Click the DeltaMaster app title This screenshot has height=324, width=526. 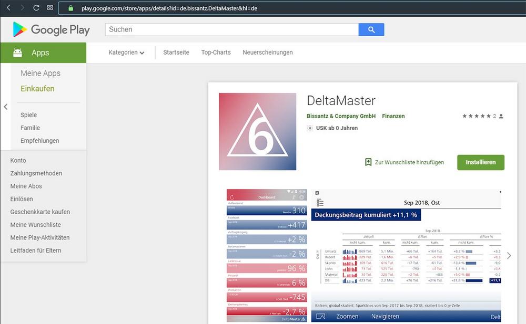tap(341, 100)
